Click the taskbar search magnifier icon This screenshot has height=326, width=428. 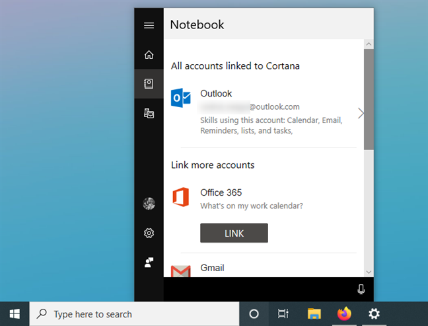coord(42,313)
